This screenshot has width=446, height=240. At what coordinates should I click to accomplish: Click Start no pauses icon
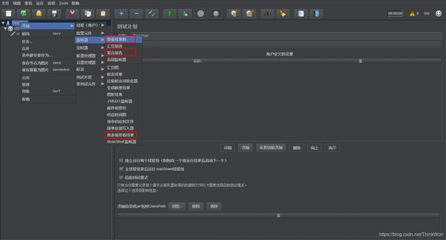point(185,13)
